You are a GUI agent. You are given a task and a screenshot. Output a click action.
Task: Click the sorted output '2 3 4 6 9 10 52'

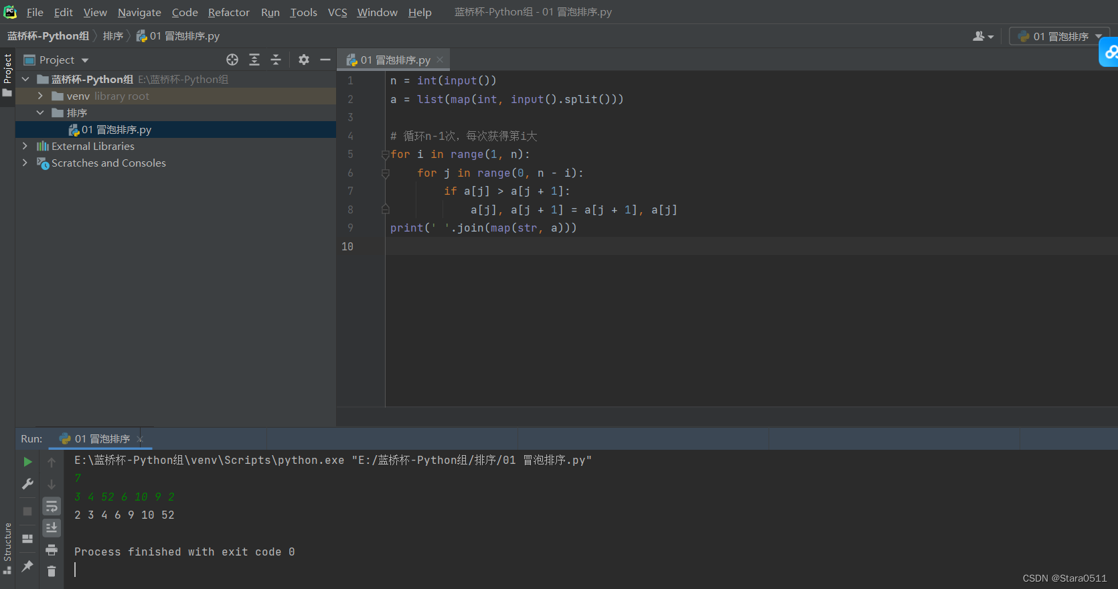click(125, 515)
